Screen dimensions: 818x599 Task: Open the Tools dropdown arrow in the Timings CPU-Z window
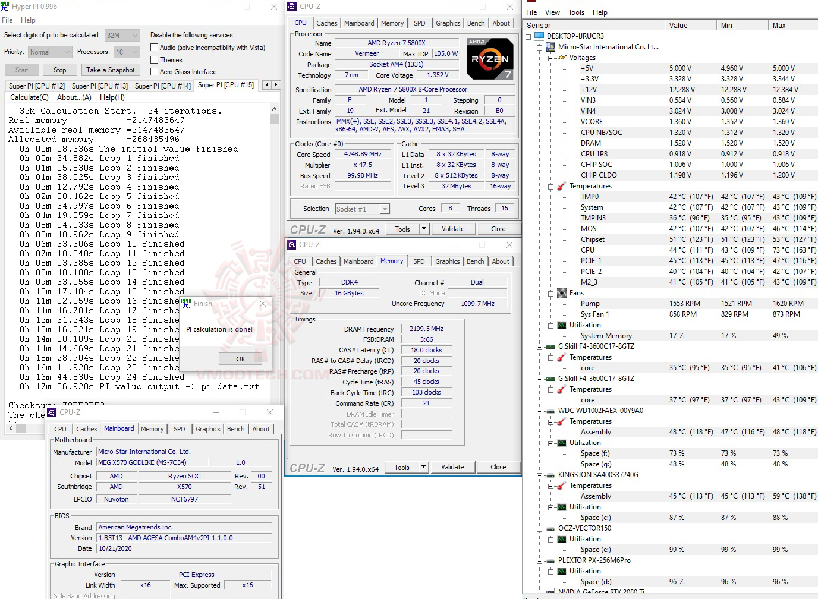point(424,467)
